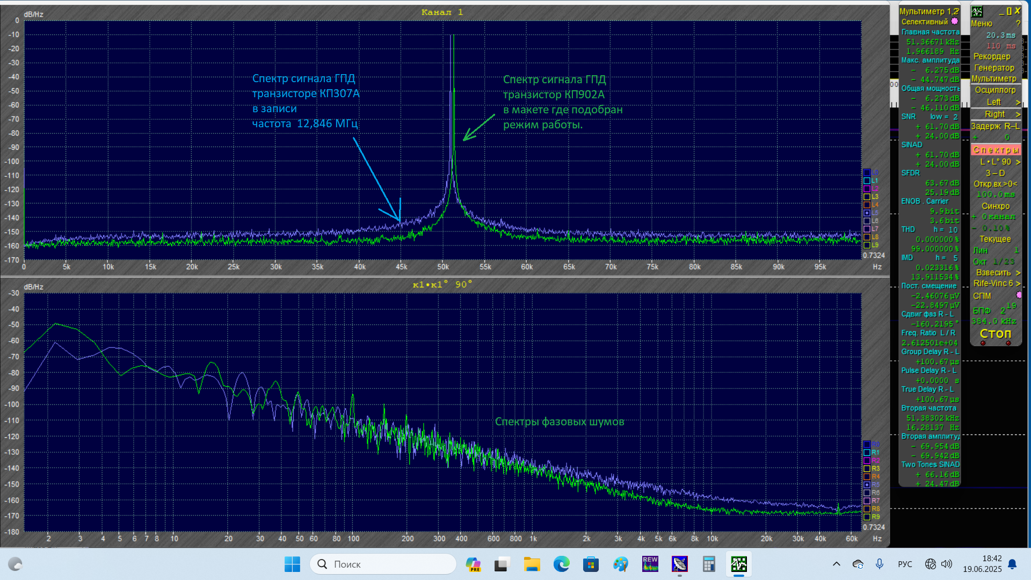Screen dimensions: 1031x580
Task: Click the Windows Start button
Action: tap(292, 564)
